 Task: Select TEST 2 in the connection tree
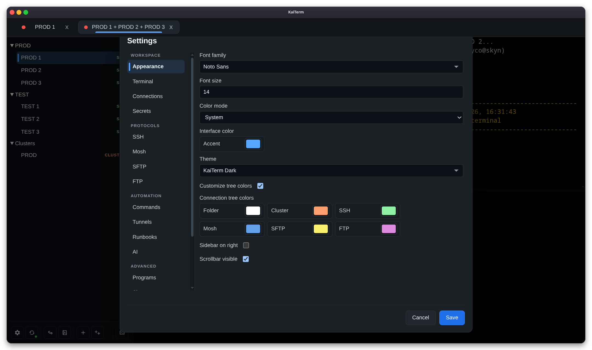pyautogui.click(x=68, y=119)
